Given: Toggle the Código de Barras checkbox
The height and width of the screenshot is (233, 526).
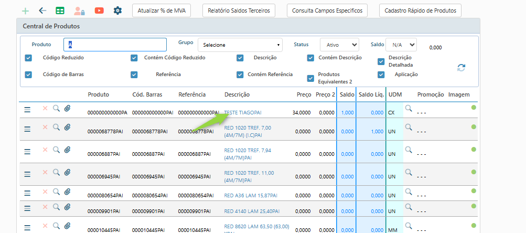Looking at the screenshot, I should pos(29,75).
